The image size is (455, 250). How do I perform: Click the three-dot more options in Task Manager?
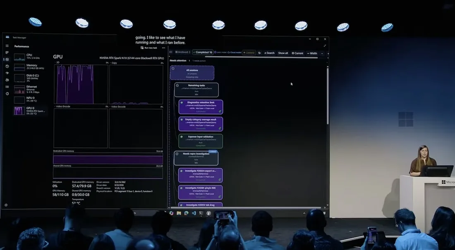163,48
